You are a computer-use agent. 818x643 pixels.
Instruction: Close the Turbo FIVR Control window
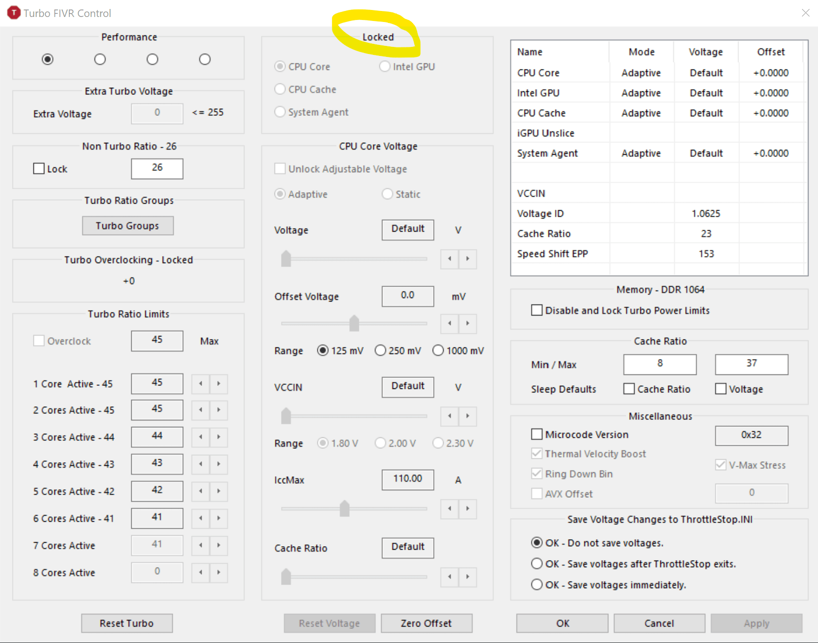pyautogui.click(x=806, y=13)
